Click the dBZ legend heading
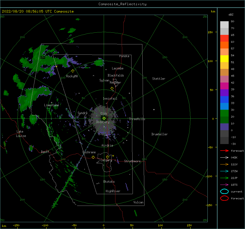The width and height of the screenshot is (245, 229). coord(231,14)
